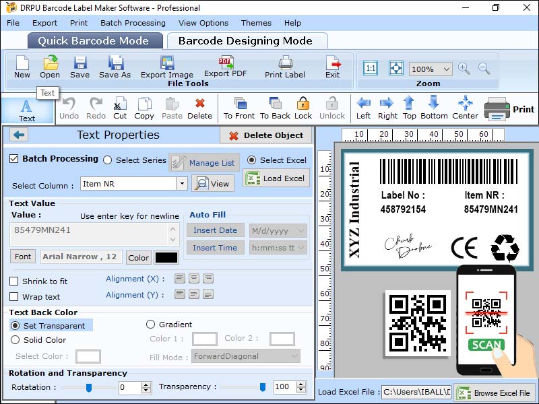Click the zoom out magnifier
The width and height of the screenshot is (539, 404).
[484, 69]
